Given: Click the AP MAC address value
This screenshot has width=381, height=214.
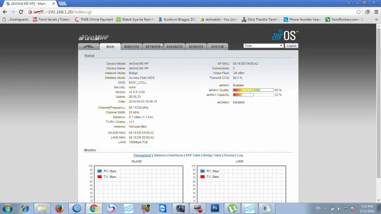Looking at the screenshot, I should (x=245, y=64).
